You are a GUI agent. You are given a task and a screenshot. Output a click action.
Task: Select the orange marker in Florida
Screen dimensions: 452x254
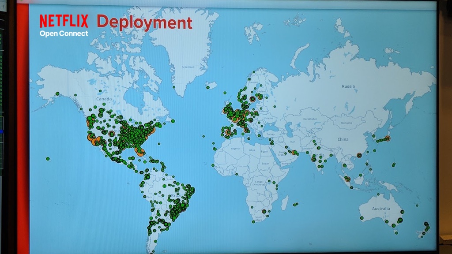[141, 153]
